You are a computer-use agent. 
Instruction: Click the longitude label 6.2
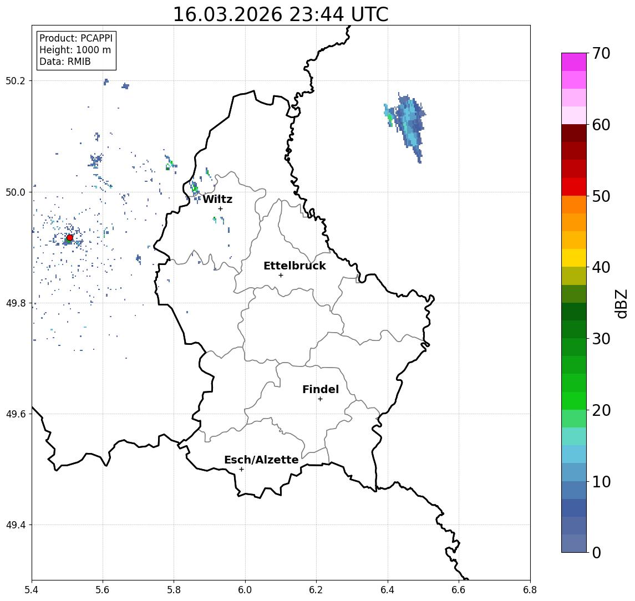(316, 590)
